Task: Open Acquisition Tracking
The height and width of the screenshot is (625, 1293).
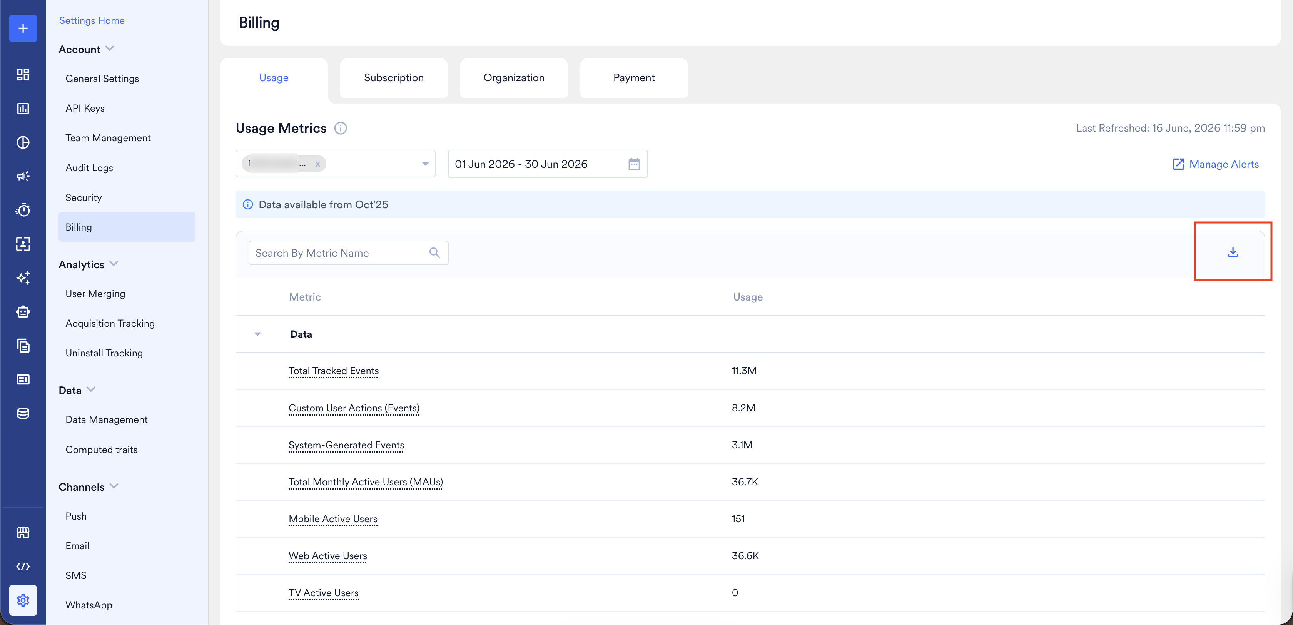Action: pyautogui.click(x=110, y=324)
